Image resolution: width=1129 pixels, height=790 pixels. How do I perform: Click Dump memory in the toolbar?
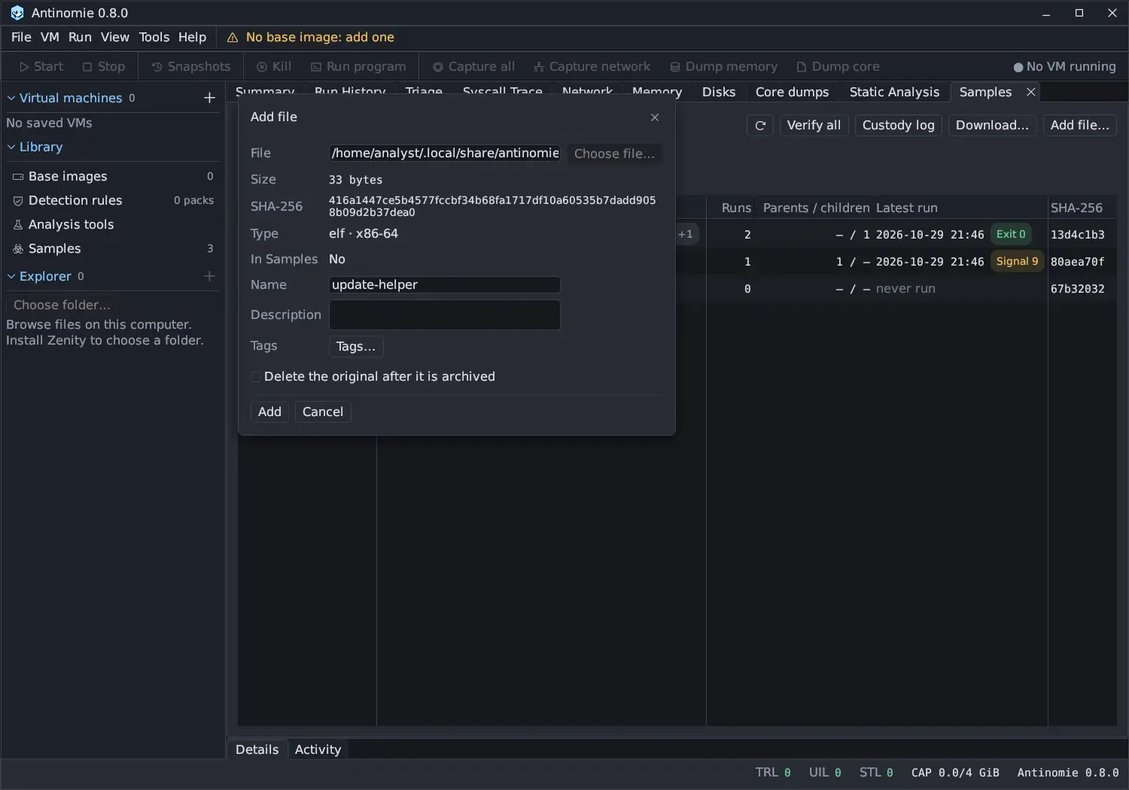pyautogui.click(x=723, y=66)
